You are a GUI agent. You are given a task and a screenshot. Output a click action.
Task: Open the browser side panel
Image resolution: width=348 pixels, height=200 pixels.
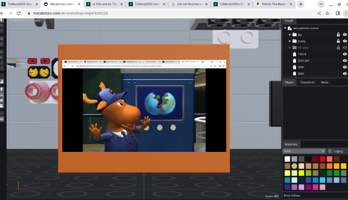338,13
